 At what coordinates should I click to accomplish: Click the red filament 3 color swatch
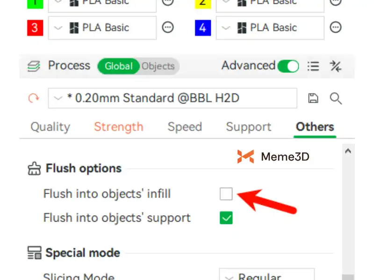(35, 28)
